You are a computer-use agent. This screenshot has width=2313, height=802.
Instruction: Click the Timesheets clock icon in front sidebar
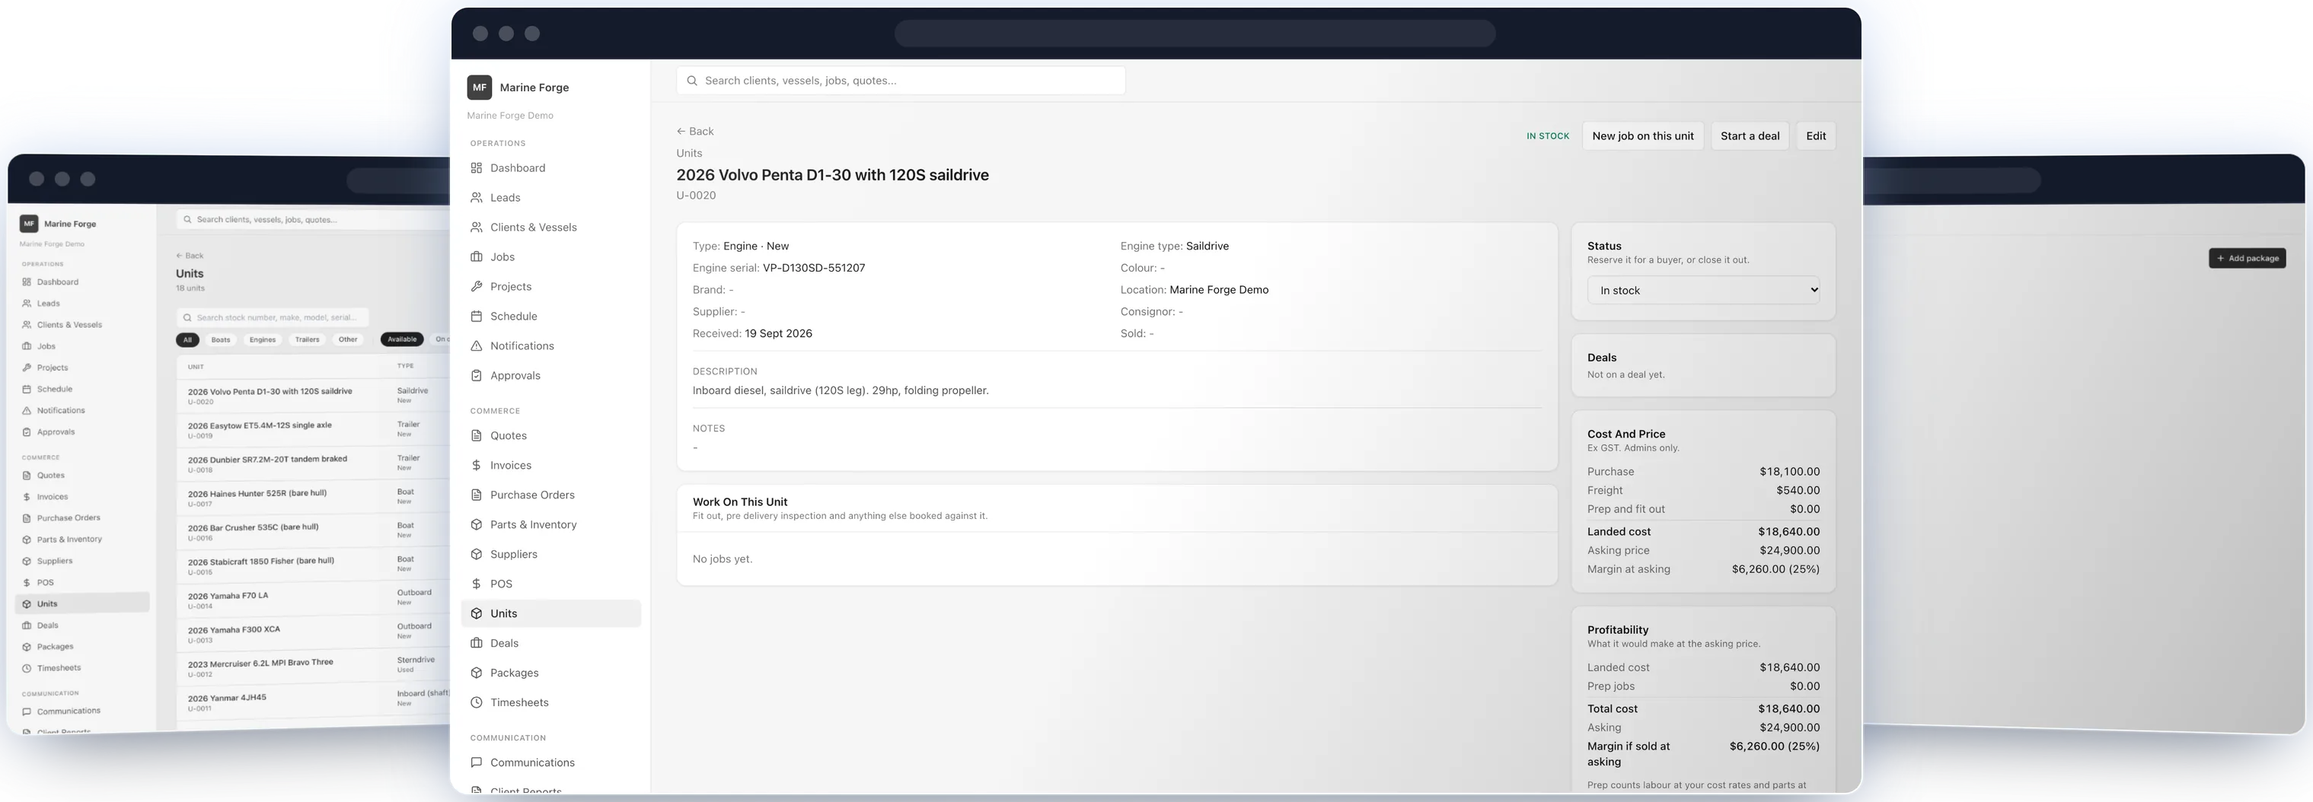coord(477,702)
